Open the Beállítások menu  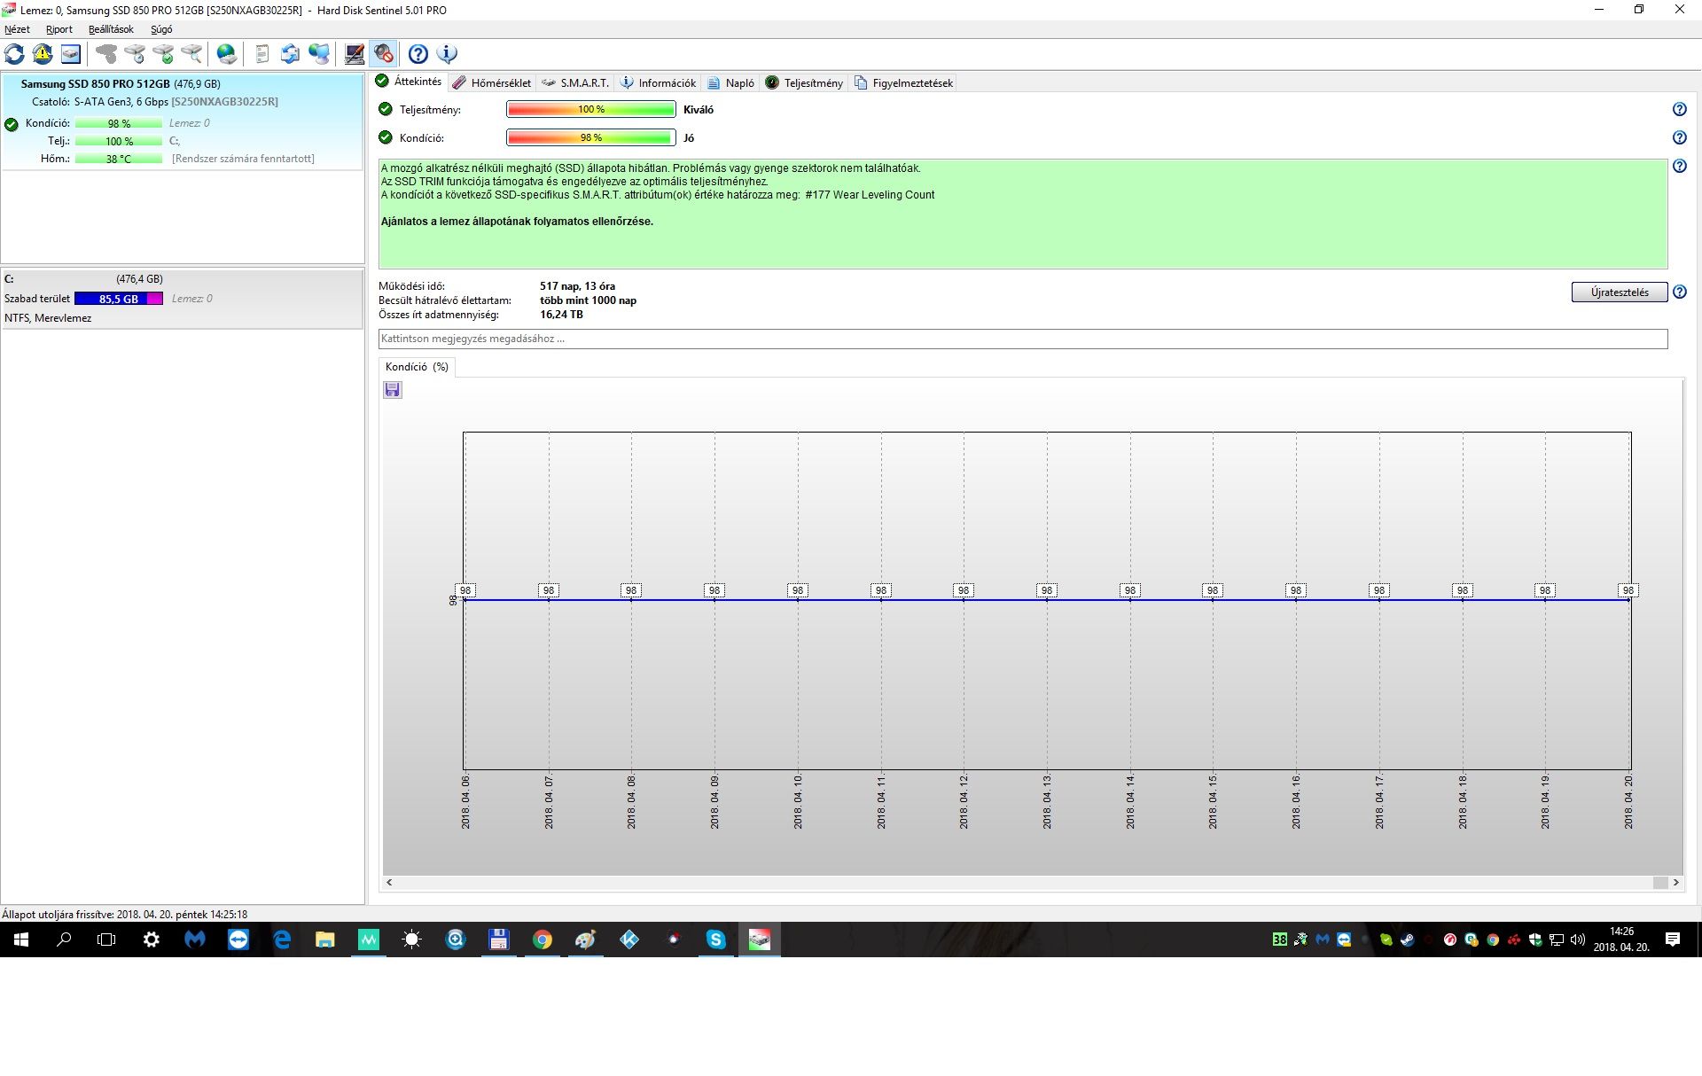click(x=111, y=29)
